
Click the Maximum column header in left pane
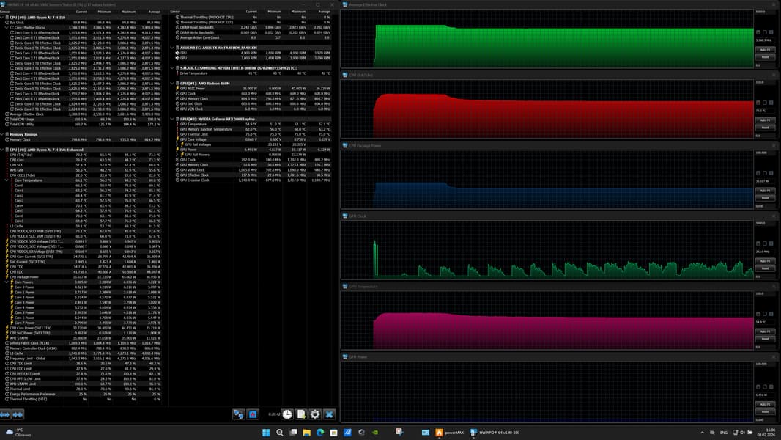click(128, 12)
